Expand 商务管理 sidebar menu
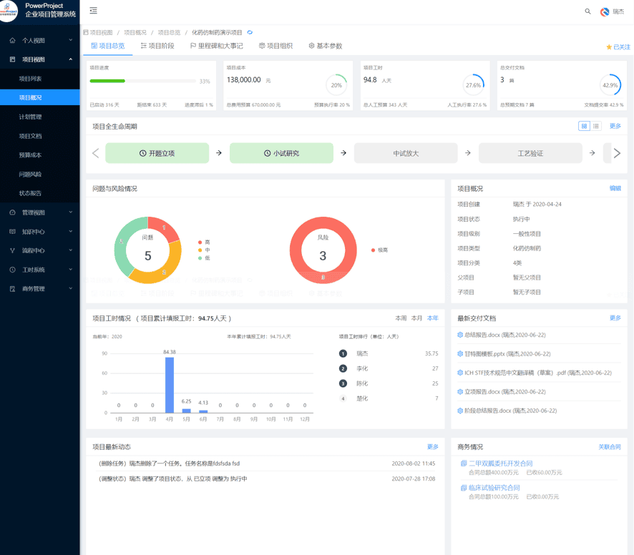Viewport: 634px width, 555px height. (39, 289)
